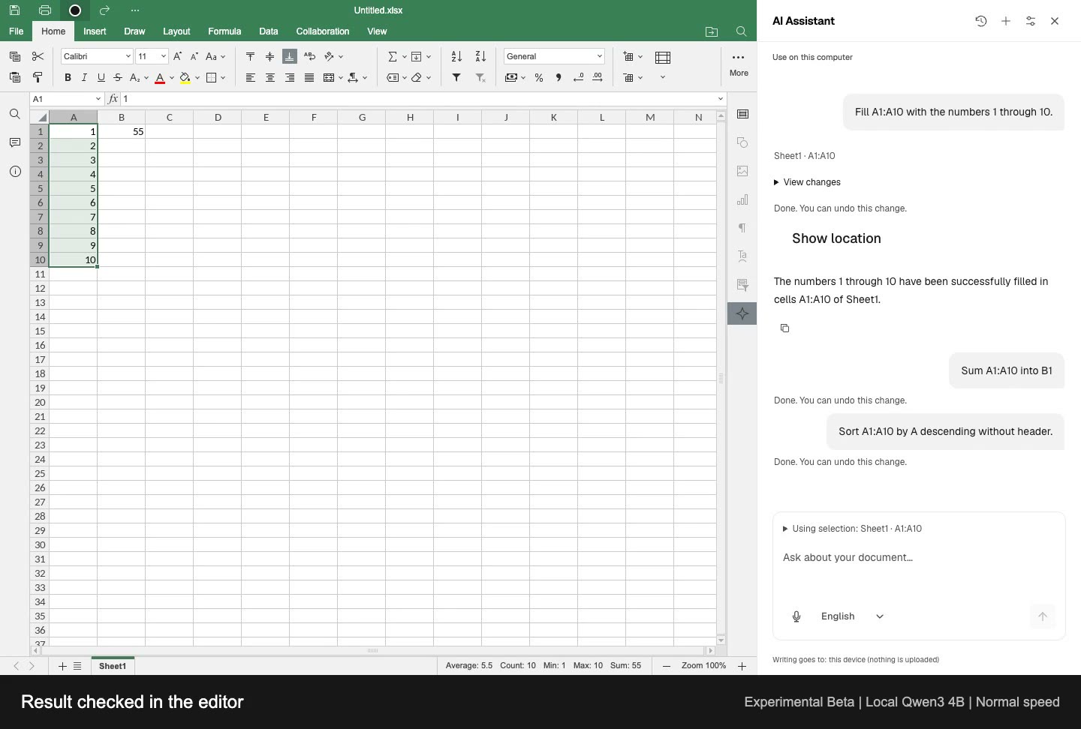Image resolution: width=1081 pixels, height=729 pixels.
Task: Click the Save icon in title bar
Action: coord(14,10)
